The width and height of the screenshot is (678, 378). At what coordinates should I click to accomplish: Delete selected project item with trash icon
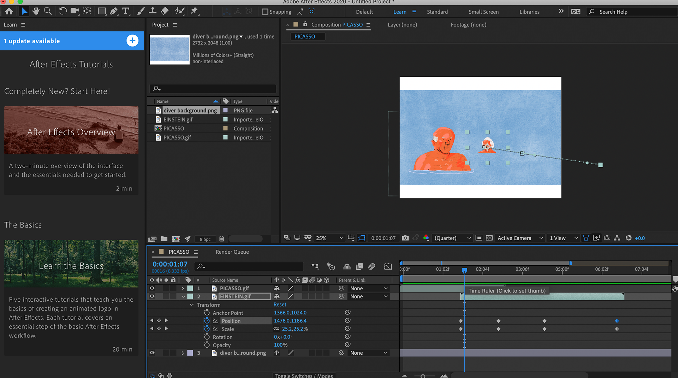pos(221,239)
